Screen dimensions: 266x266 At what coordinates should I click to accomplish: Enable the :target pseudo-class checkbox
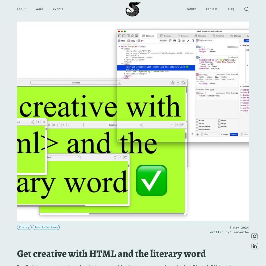[x=219, y=123]
